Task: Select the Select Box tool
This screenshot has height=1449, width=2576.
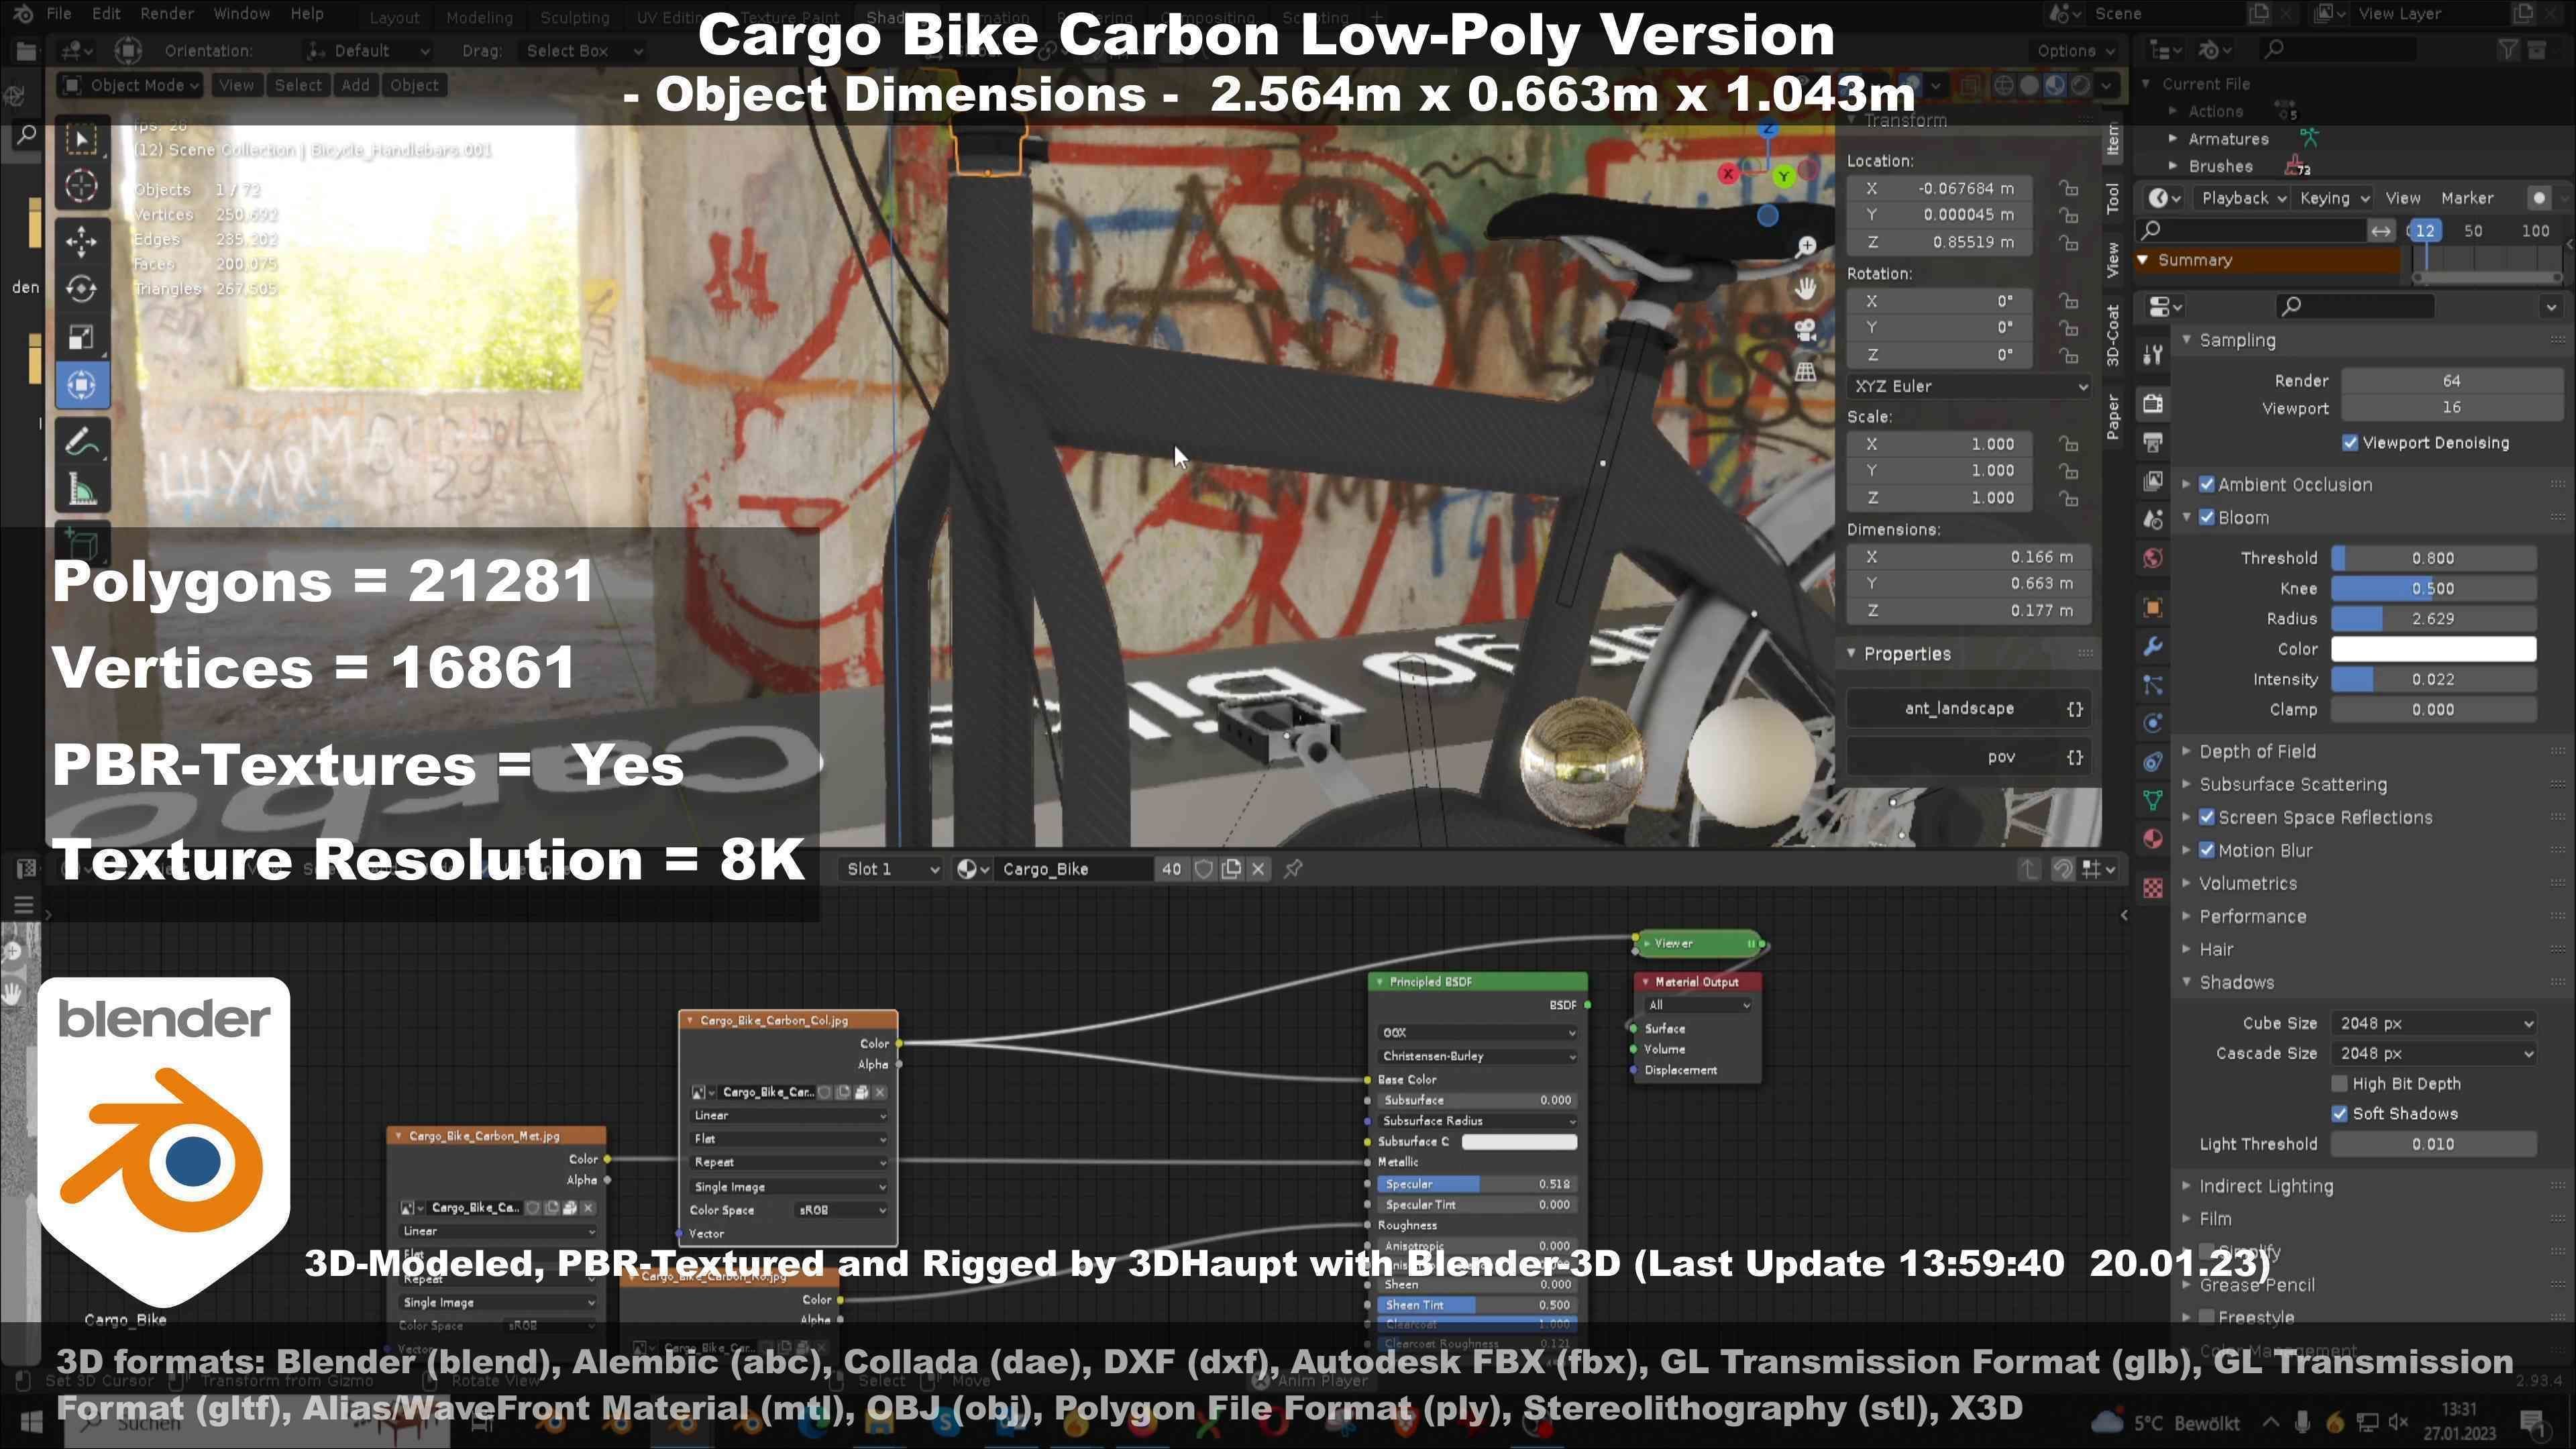Action: [82, 139]
